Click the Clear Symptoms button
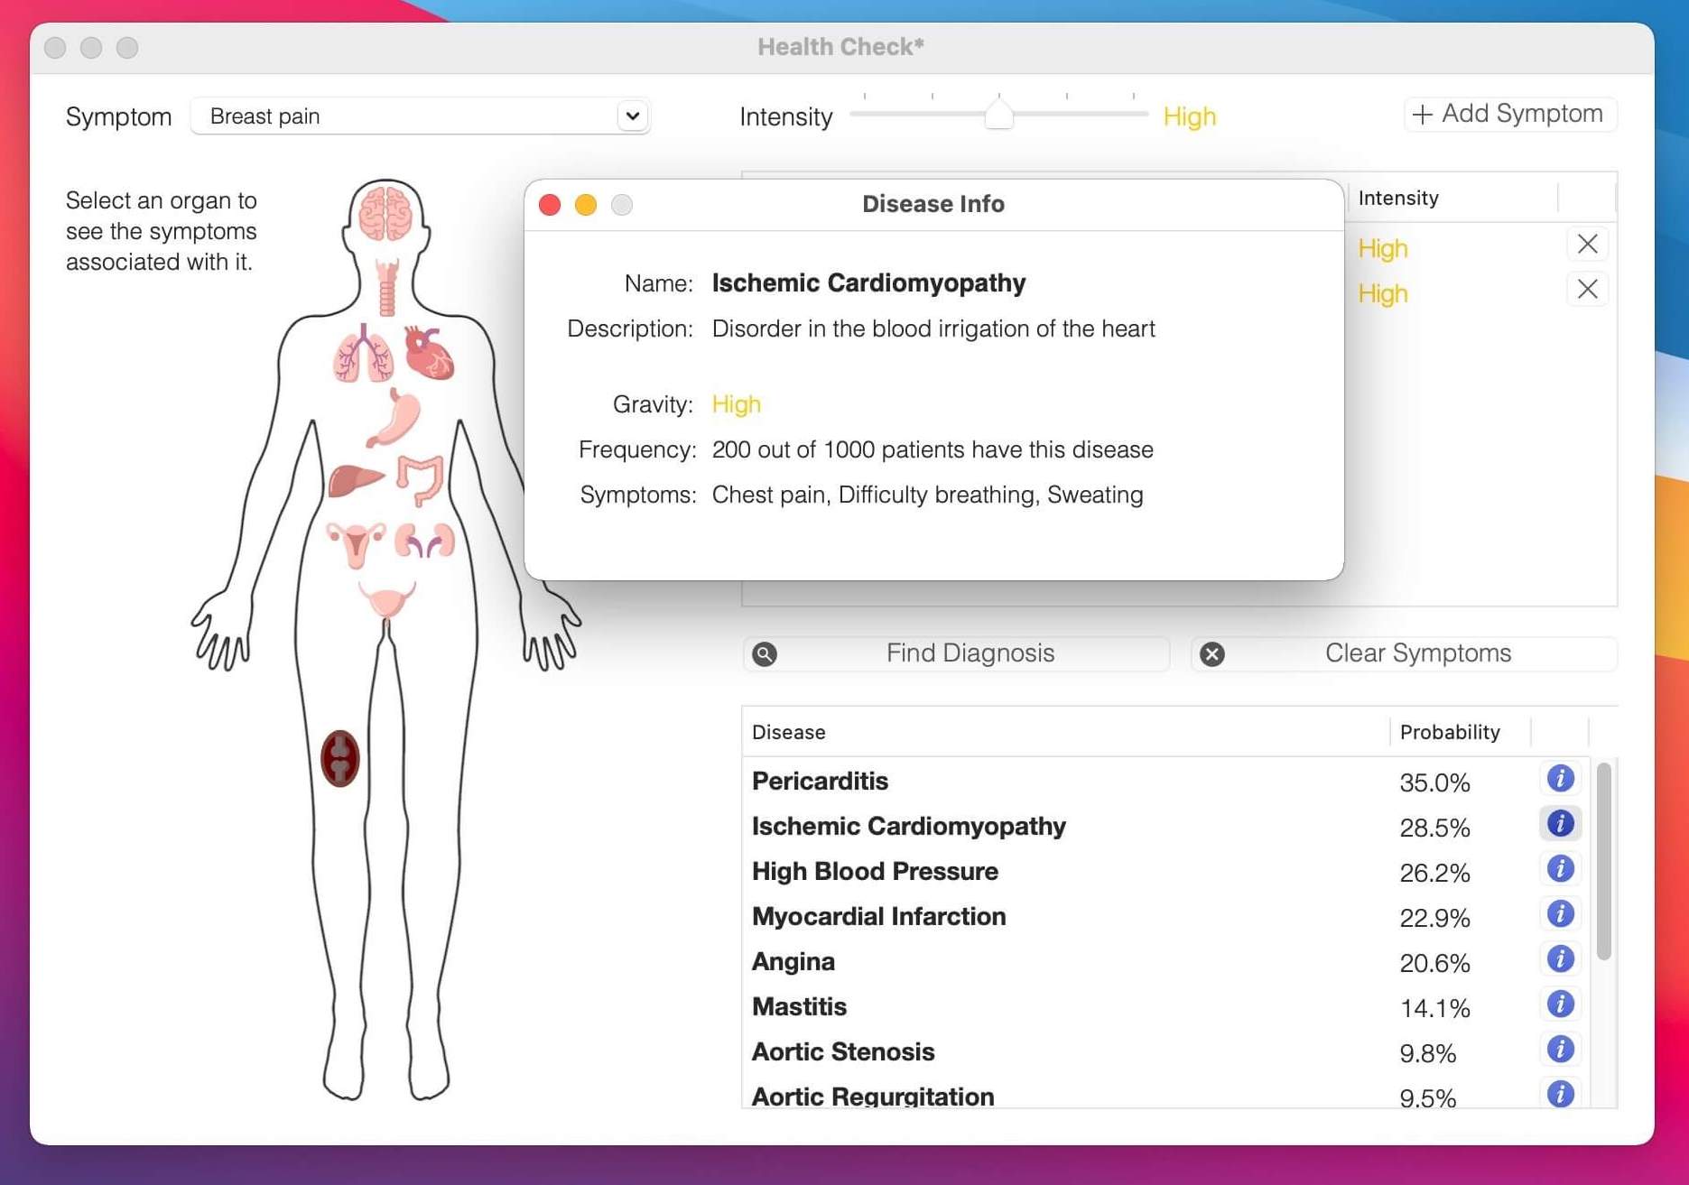Image resolution: width=1689 pixels, height=1185 pixels. click(1404, 653)
